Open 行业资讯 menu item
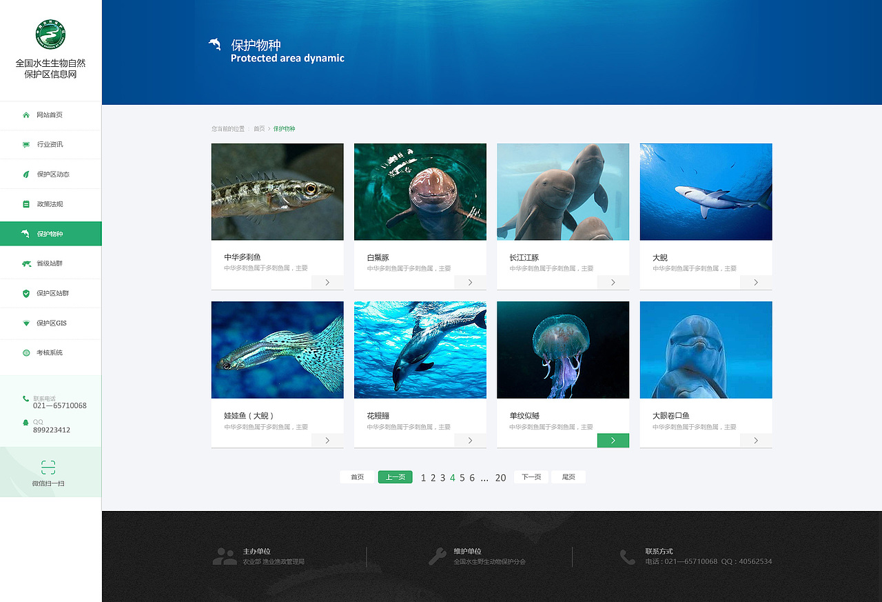Image resolution: width=882 pixels, height=602 pixels. (50, 144)
